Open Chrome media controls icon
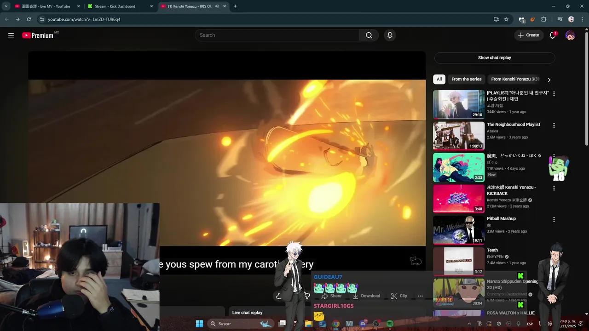589x331 pixels. (x=560, y=19)
